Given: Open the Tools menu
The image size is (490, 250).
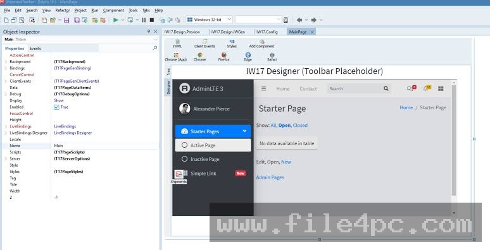Looking at the screenshot, I should [x=133, y=10].
